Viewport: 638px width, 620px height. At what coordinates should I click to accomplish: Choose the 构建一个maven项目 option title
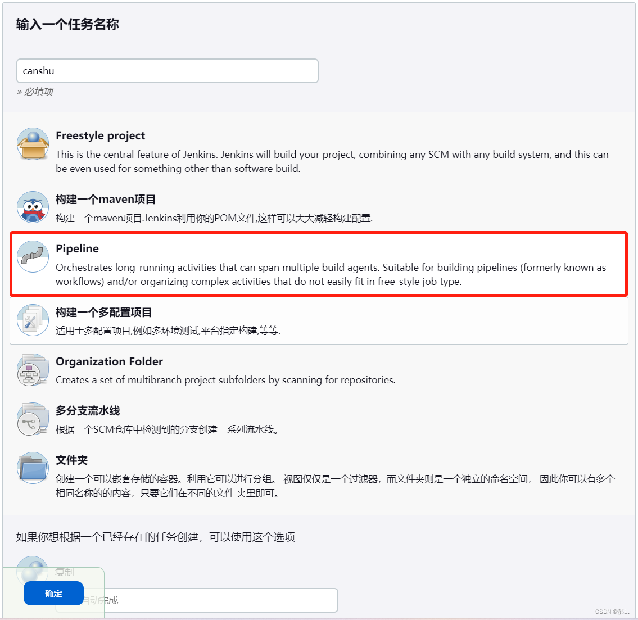[106, 200]
